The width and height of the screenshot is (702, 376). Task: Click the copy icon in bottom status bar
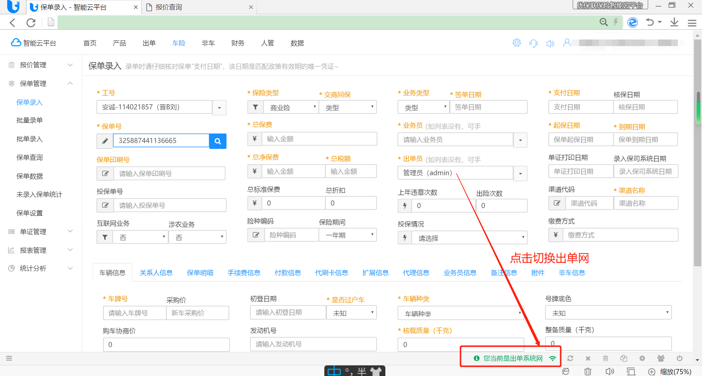click(x=624, y=358)
